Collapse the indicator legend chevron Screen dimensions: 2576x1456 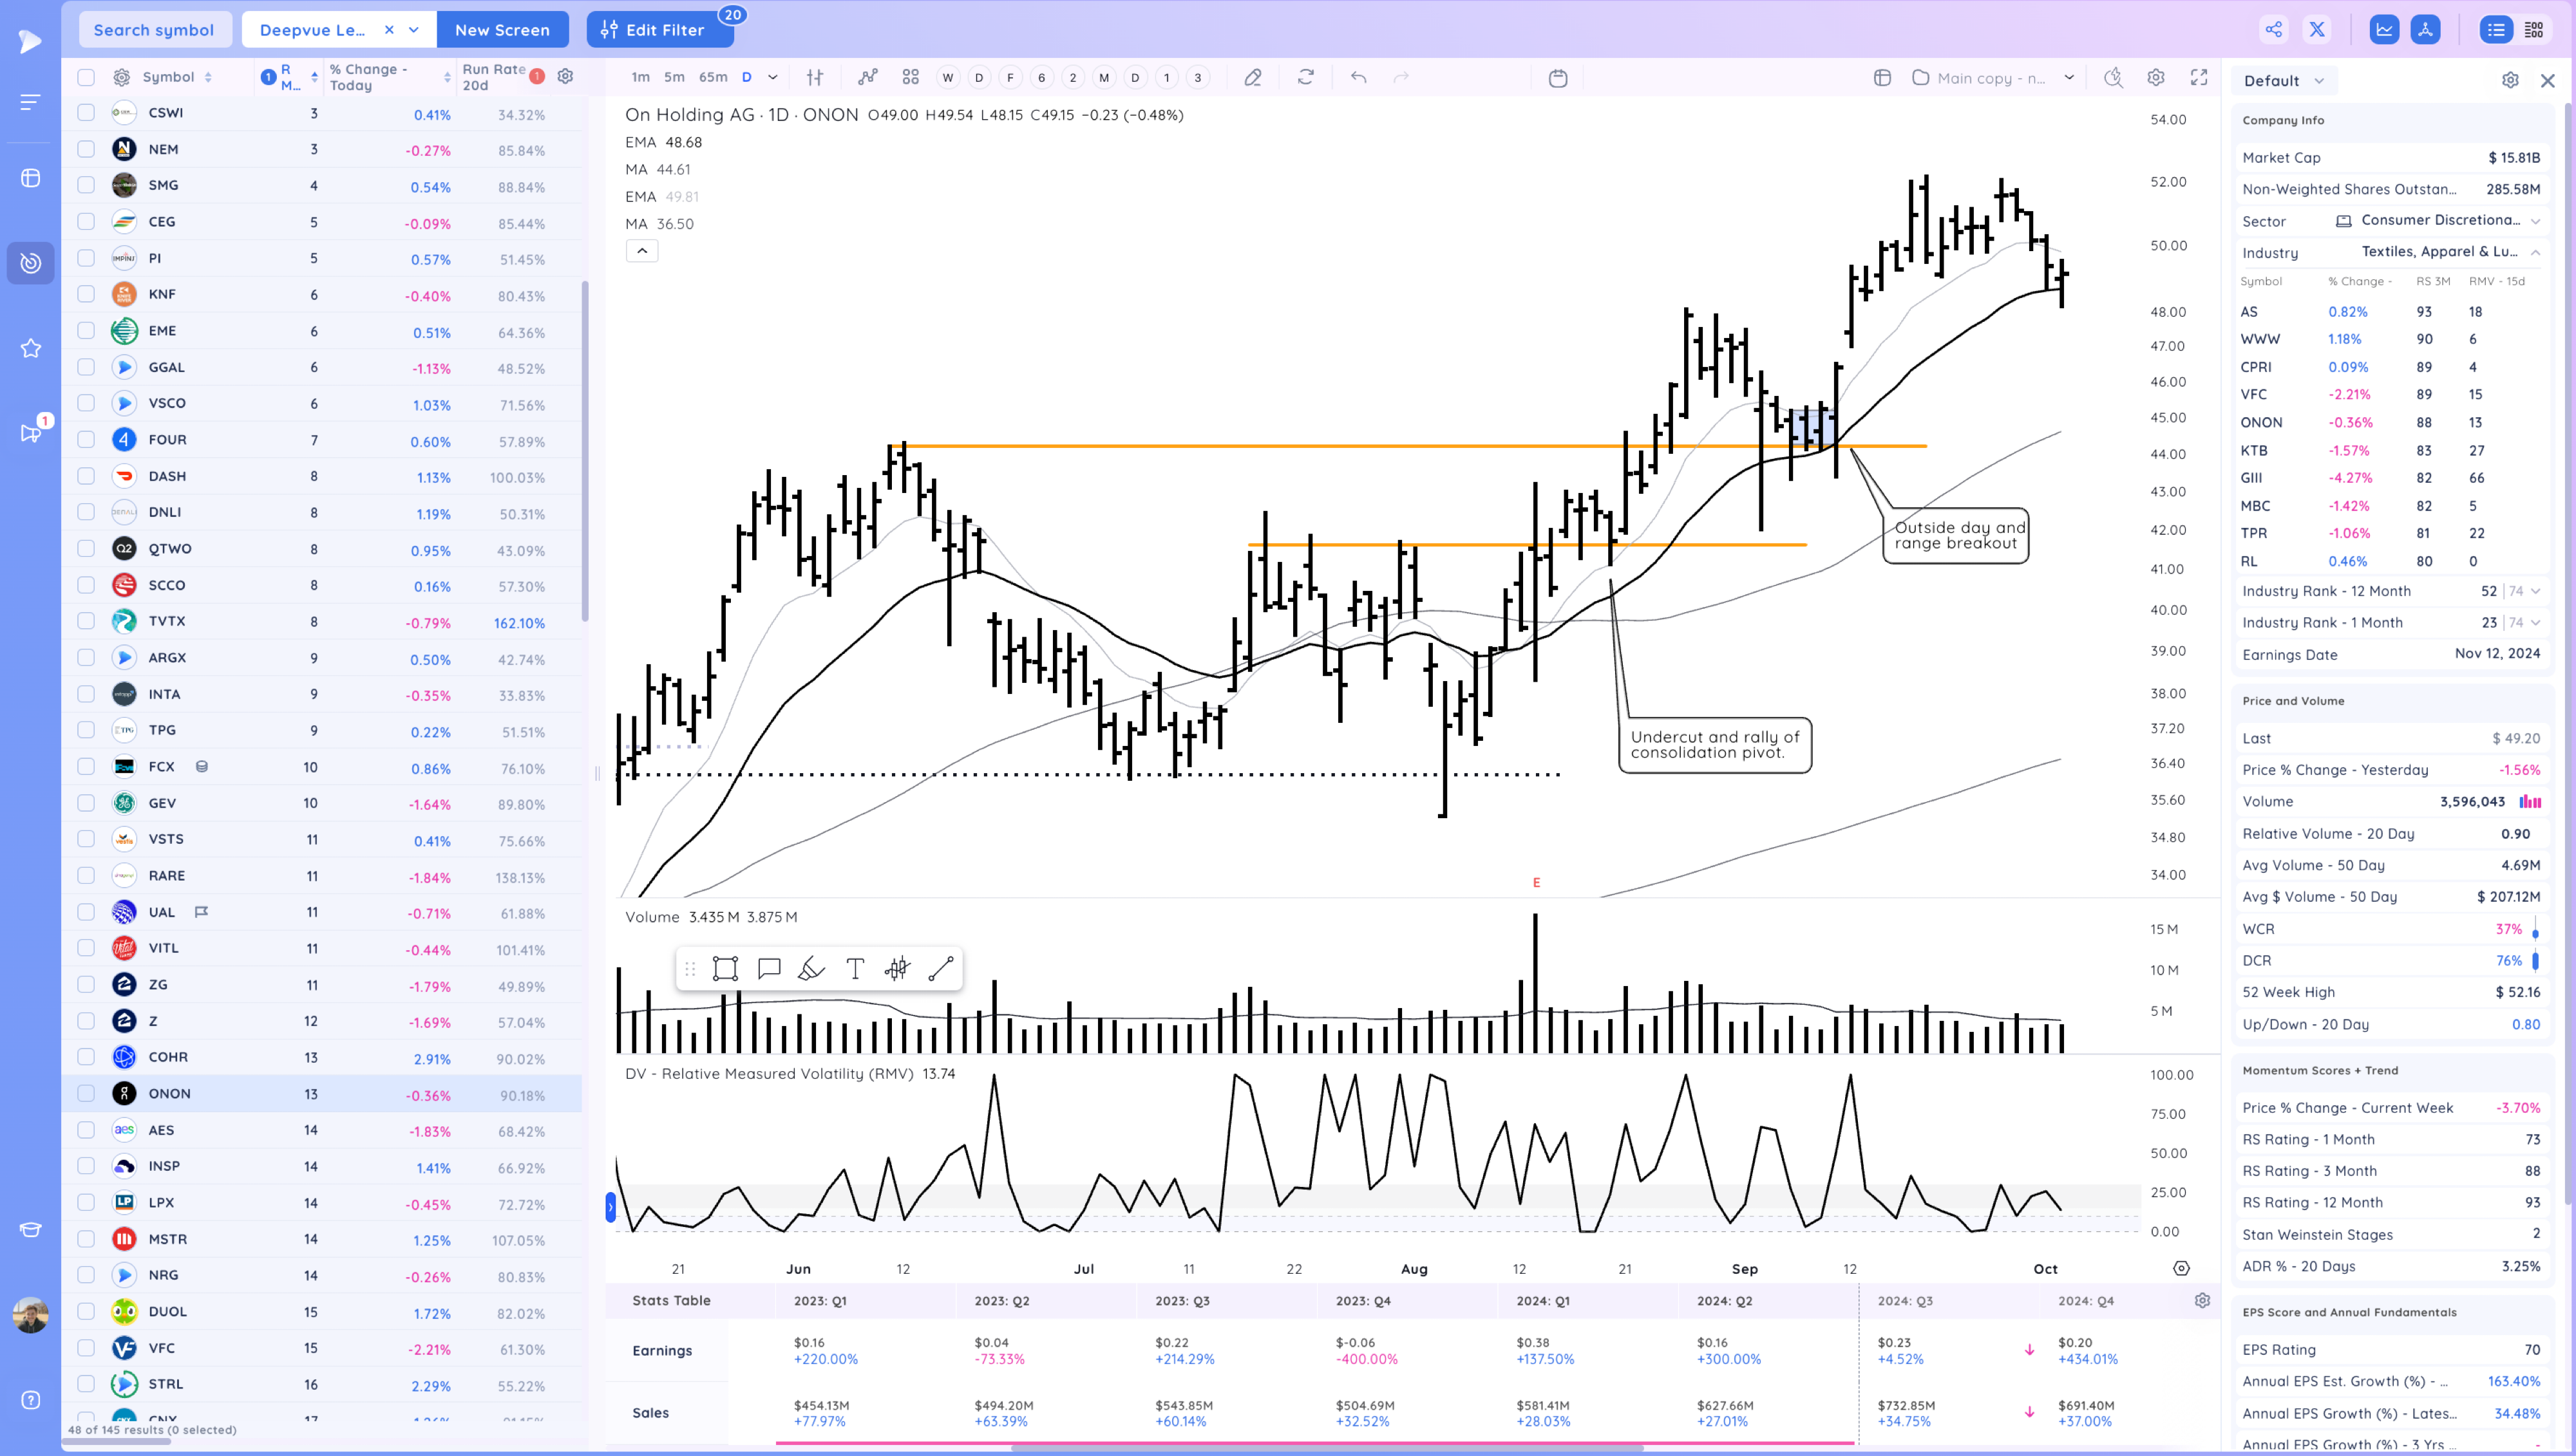(642, 251)
